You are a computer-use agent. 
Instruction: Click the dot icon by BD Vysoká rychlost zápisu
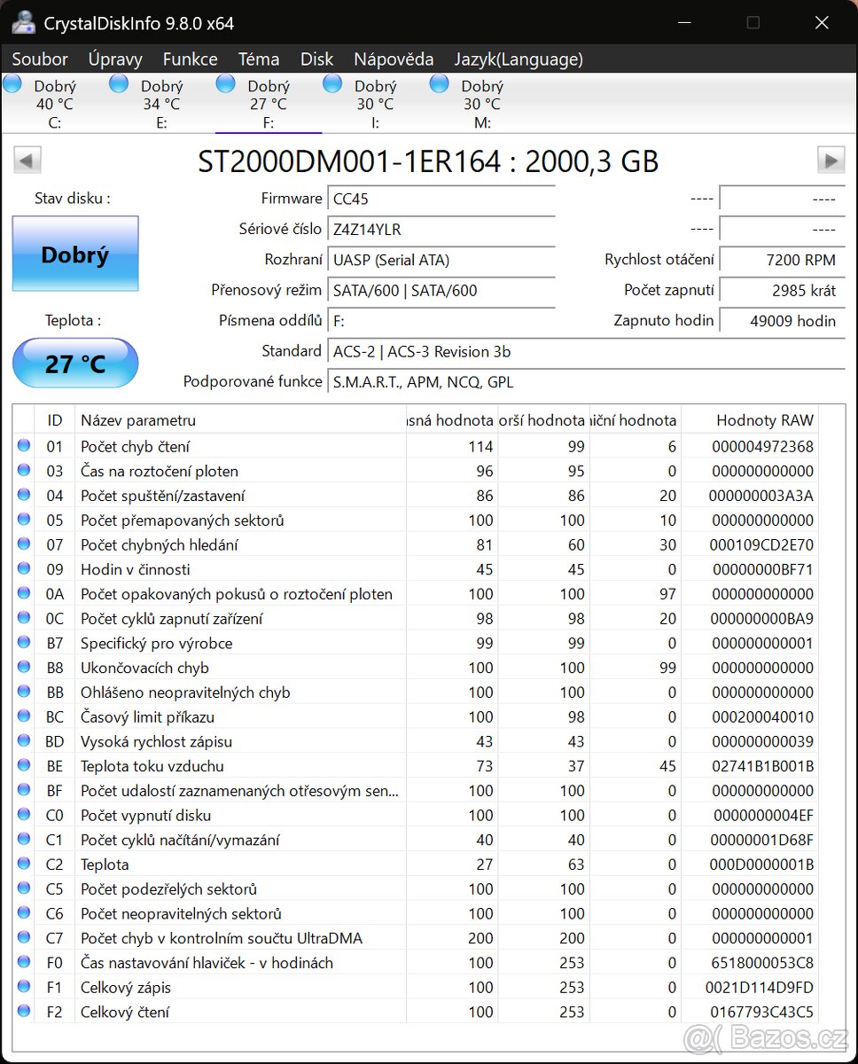click(x=23, y=741)
